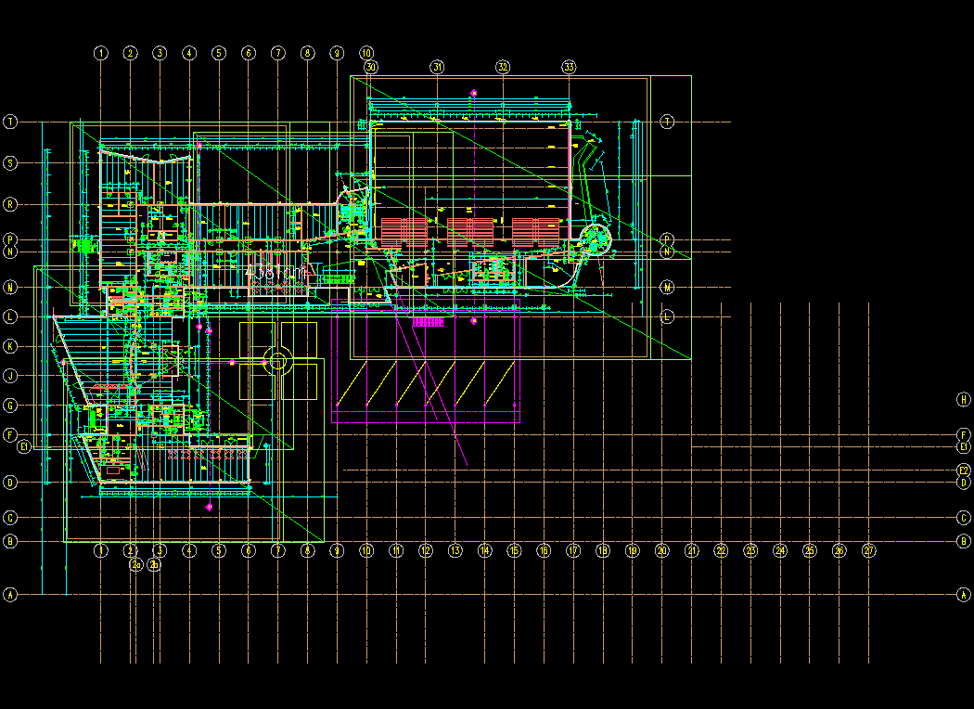974x709 pixels.
Task: Click grid bubble 1 at top
Action: point(101,53)
